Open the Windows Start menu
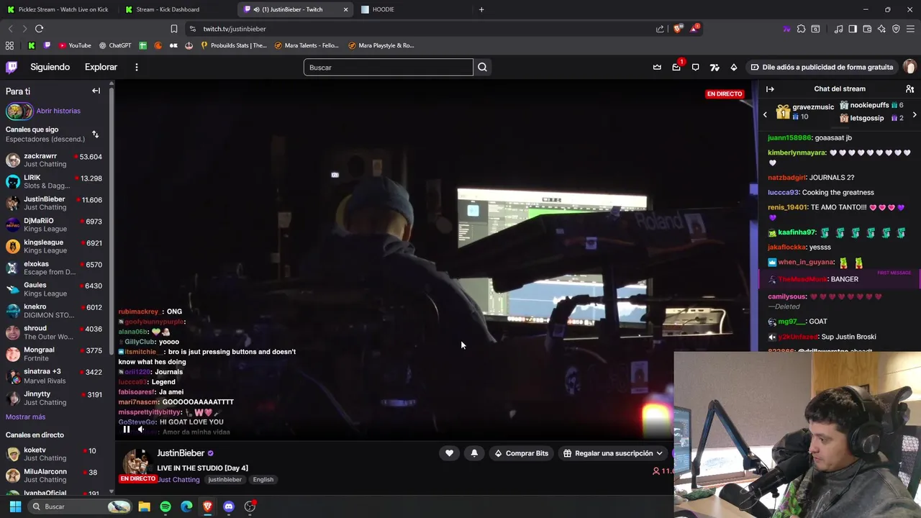 (x=15, y=506)
